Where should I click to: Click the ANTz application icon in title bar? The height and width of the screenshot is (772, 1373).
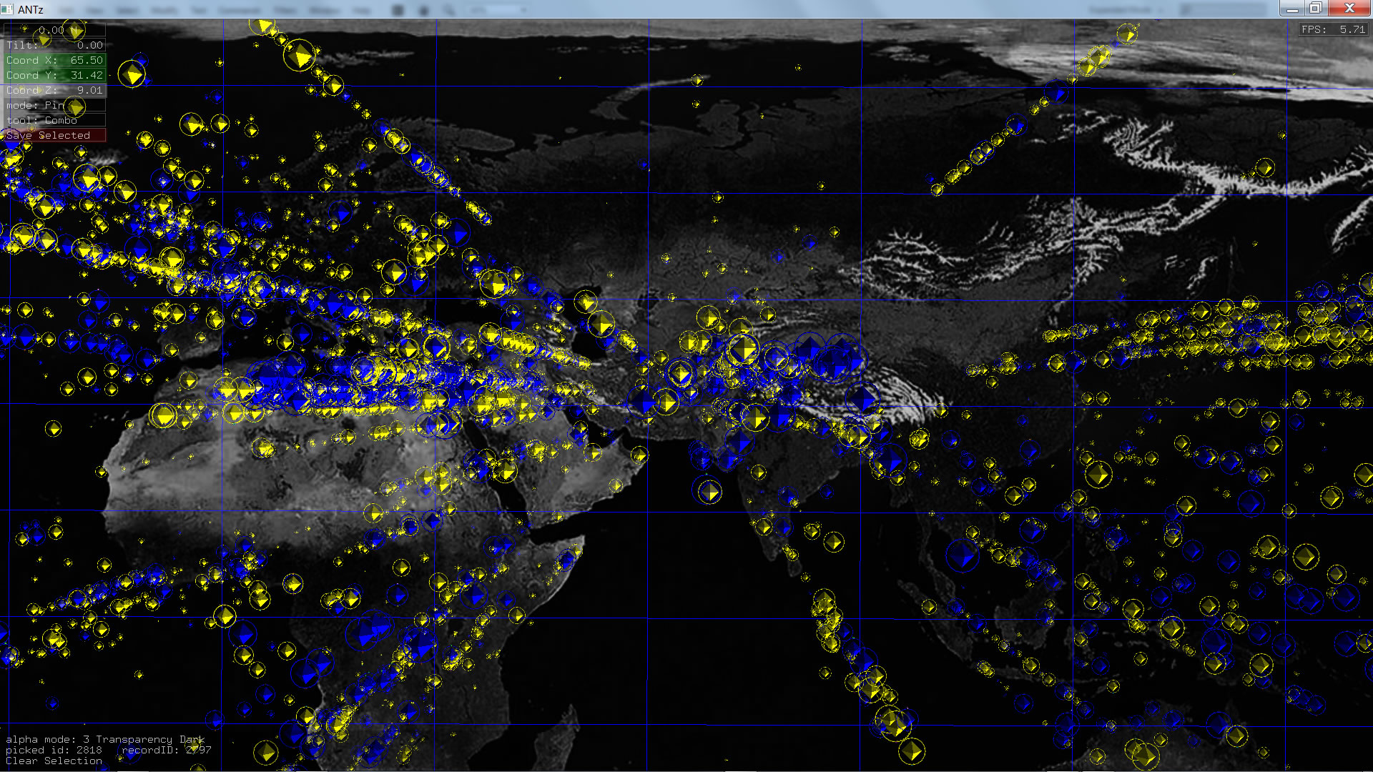click(x=7, y=9)
